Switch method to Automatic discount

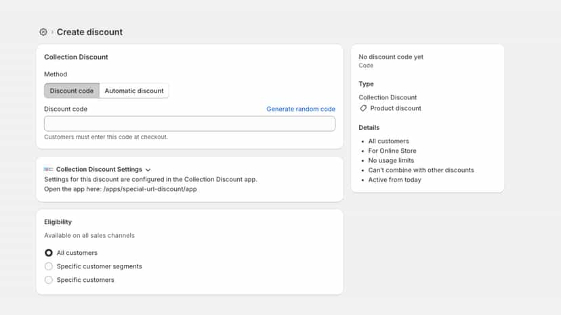[133, 91]
